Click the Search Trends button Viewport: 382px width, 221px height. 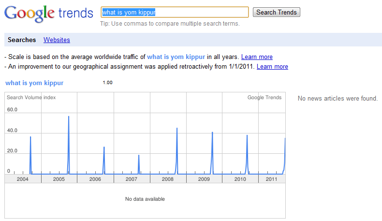[277, 12]
